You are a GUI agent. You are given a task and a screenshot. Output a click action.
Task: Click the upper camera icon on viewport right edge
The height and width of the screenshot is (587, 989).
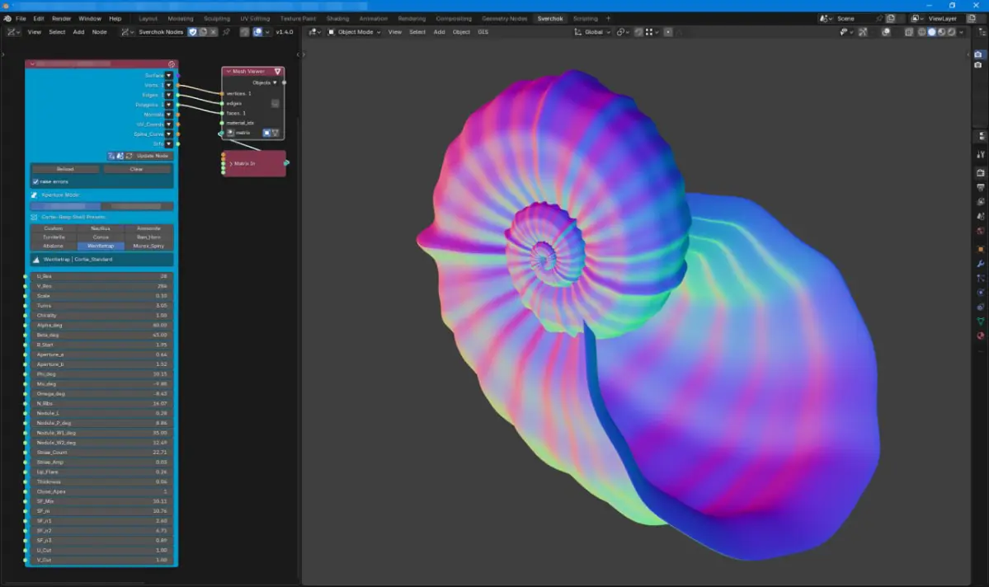point(978,54)
